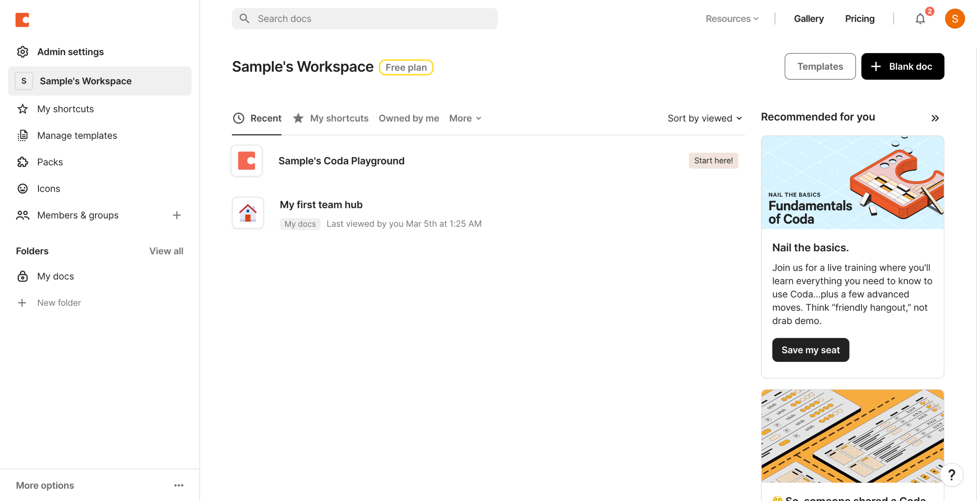Image resolution: width=977 pixels, height=501 pixels.
Task: Collapse Recommended for you panel
Action: click(x=935, y=118)
